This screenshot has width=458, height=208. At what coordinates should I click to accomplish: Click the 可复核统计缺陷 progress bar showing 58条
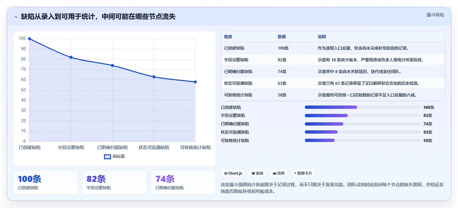pyautogui.click(x=363, y=140)
